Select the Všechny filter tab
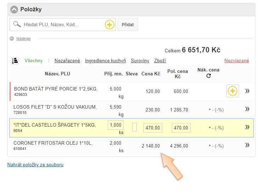 point(33,61)
